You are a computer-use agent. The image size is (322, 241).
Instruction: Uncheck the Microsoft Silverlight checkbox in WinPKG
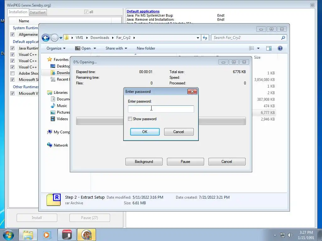coord(12,79)
